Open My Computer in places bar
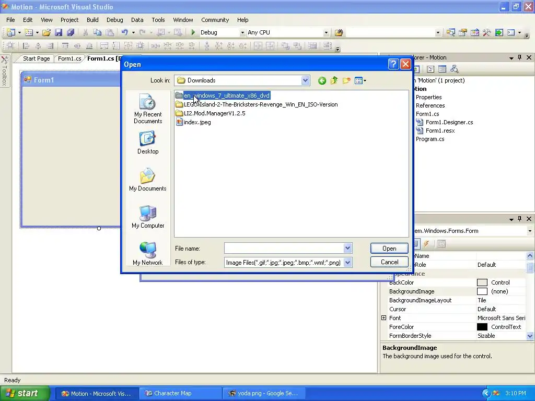The image size is (535, 401). (148, 217)
